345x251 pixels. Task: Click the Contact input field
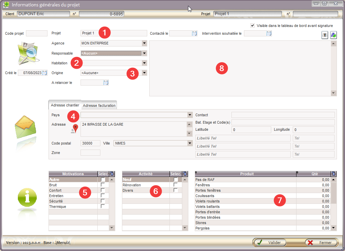[x=283, y=115]
